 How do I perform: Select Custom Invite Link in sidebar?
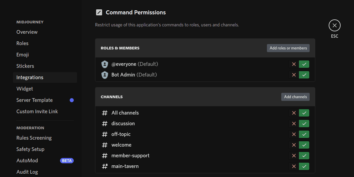click(x=37, y=112)
